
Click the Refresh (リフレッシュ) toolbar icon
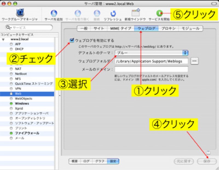click(x=113, y=13)
